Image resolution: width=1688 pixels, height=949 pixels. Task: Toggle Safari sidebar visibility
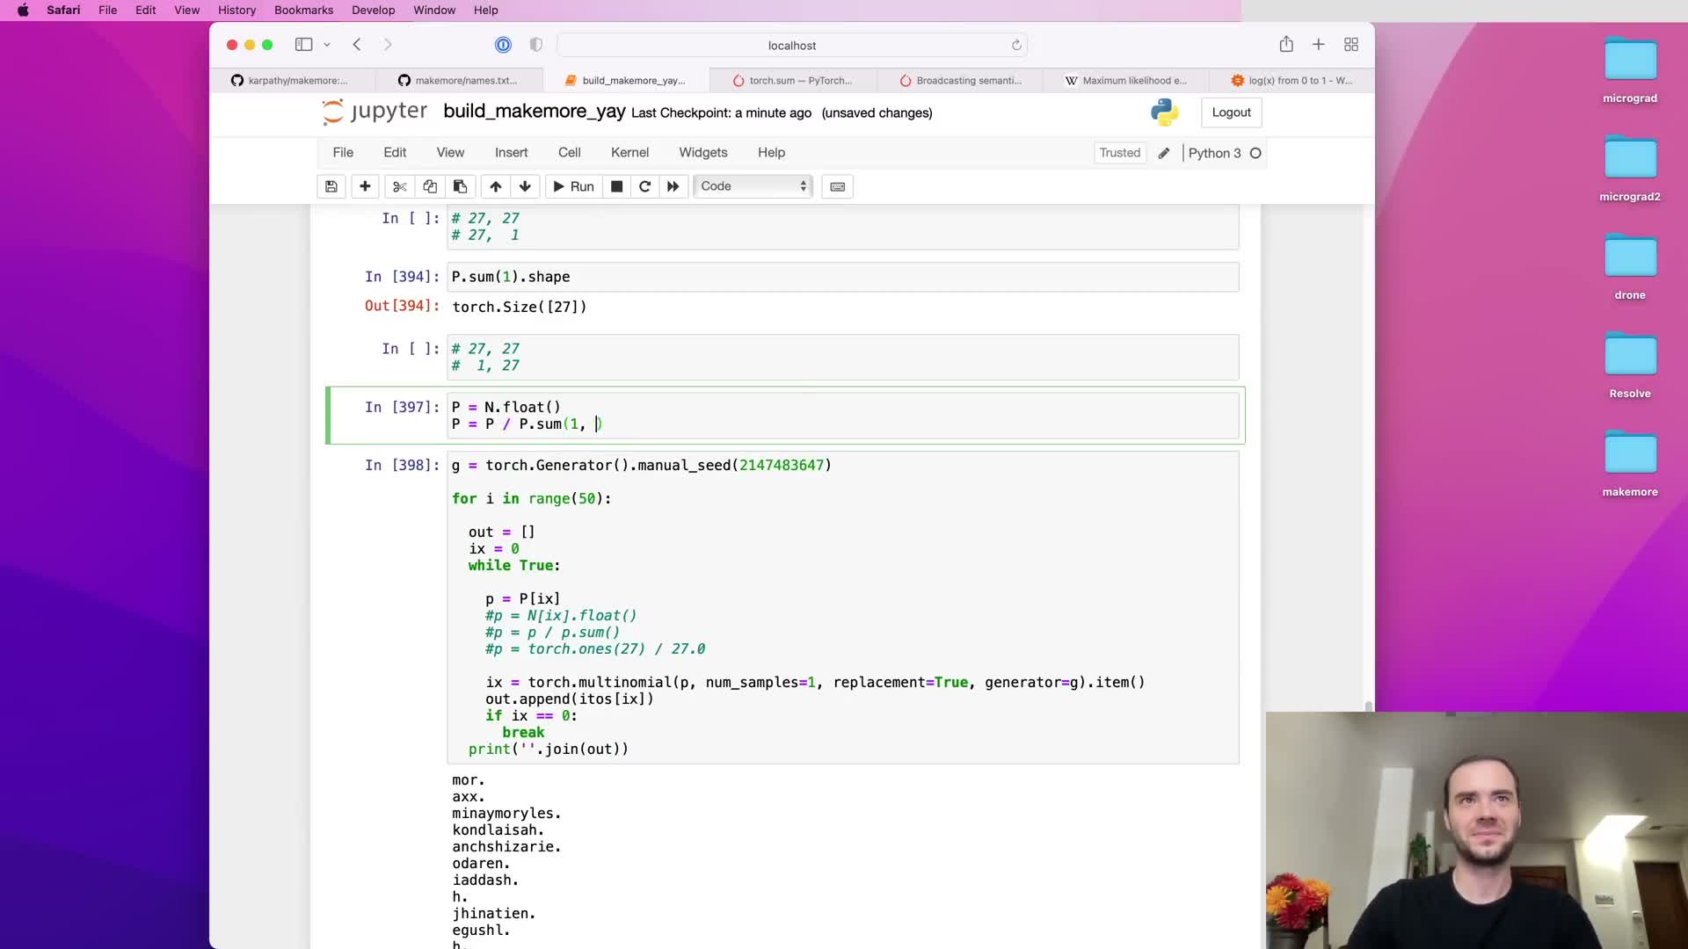pyautogui.click(x=304, y=45)
